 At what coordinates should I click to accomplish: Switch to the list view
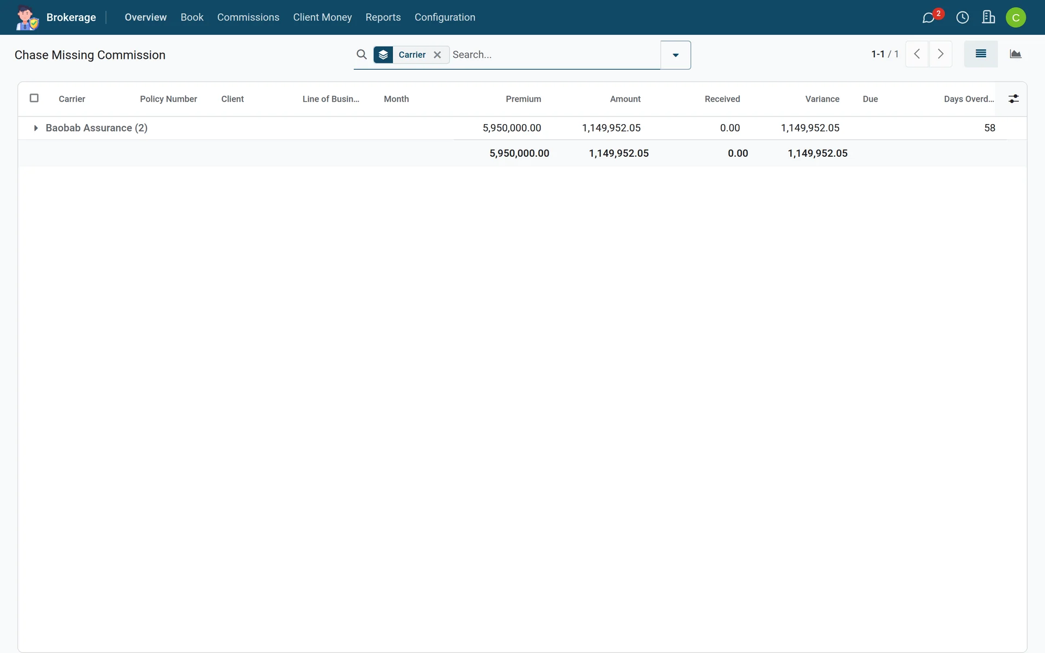(981, 54)
